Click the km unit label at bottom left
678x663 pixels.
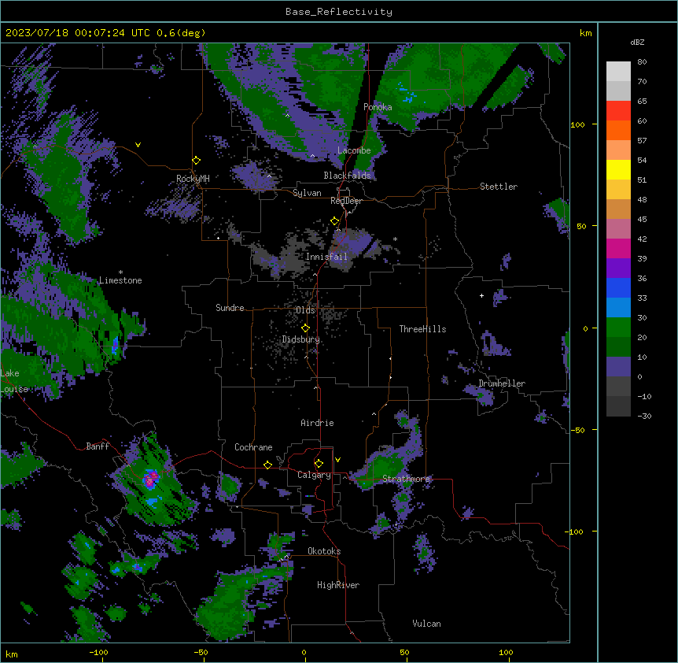[12, 654]
